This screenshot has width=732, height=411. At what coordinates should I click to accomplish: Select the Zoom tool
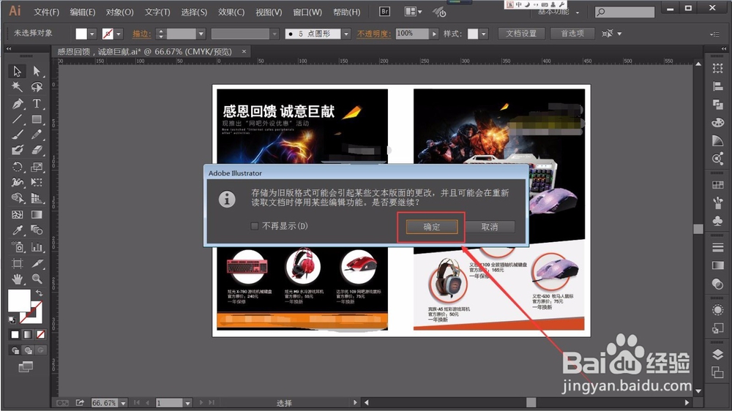coord(37,279)
